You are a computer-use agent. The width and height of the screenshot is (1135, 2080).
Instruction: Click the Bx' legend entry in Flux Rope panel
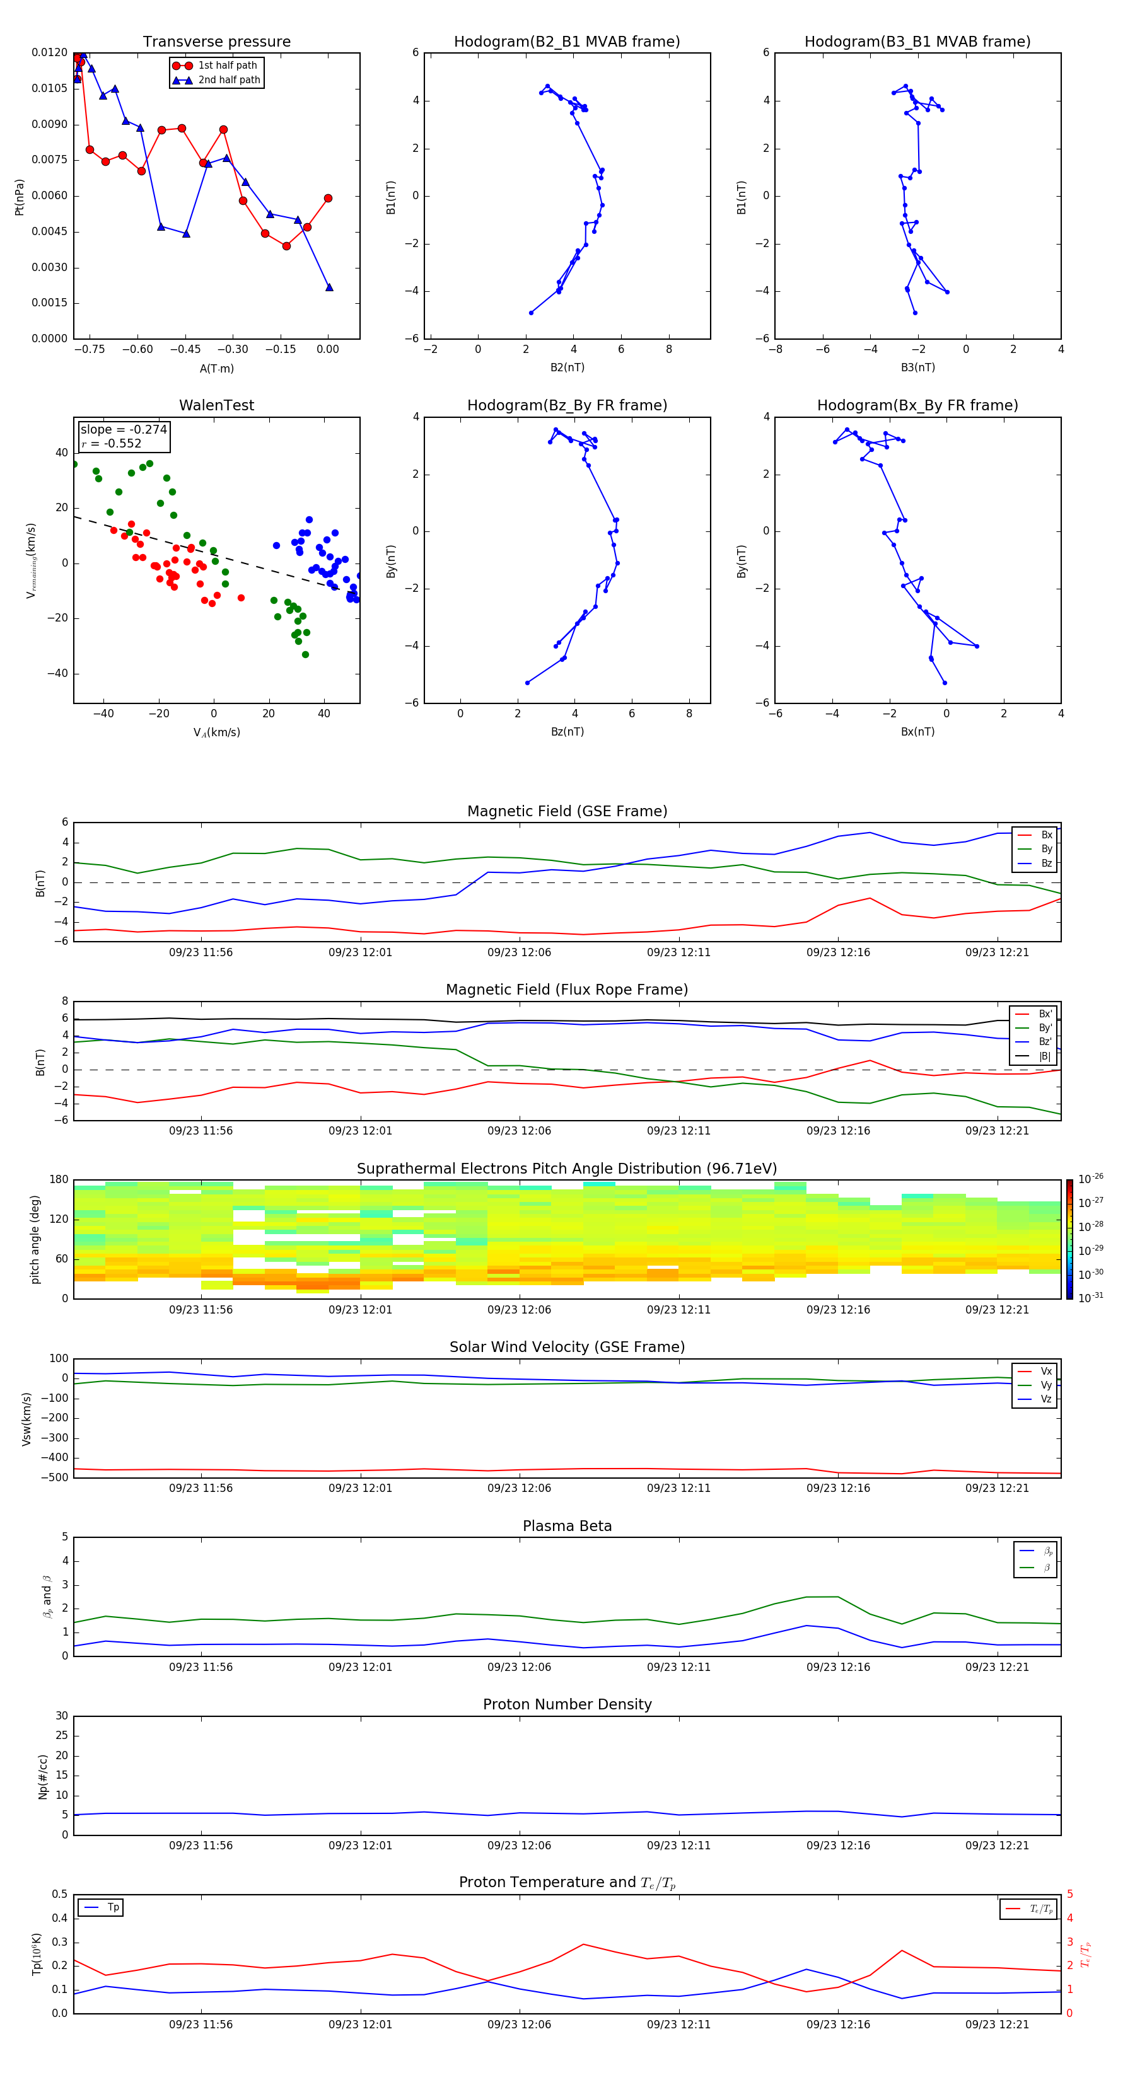[1034, 1014]
